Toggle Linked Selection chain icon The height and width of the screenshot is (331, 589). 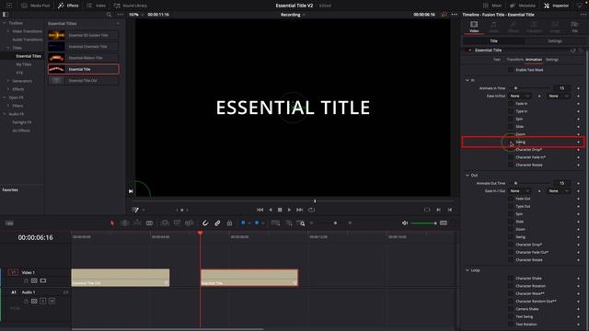click(217, 223)
